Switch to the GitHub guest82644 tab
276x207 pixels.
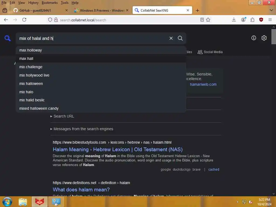click(x=41, y=11)
